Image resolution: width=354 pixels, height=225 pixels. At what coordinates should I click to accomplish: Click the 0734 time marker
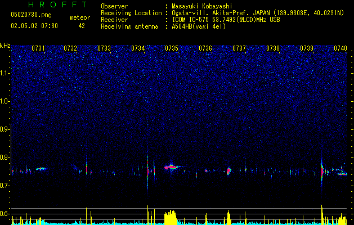point(138,48)
